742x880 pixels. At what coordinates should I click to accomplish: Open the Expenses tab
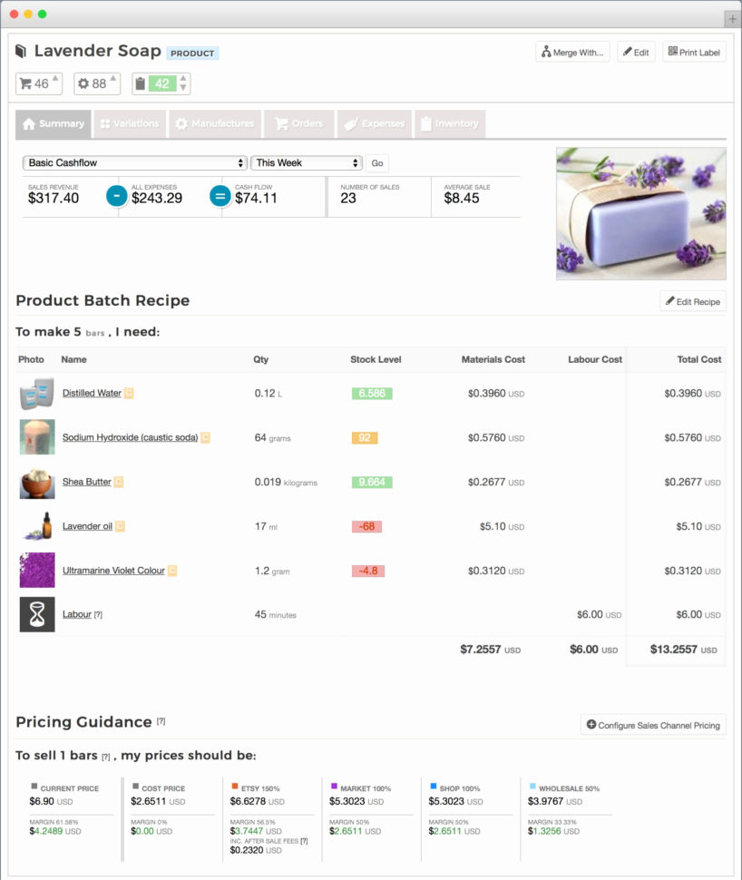[376, 123]
